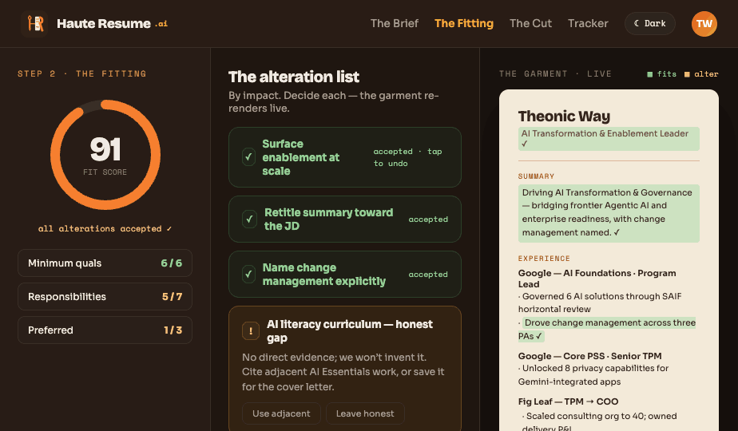Open the Responsibilities 5/7 row

click(x=105, y=296)
